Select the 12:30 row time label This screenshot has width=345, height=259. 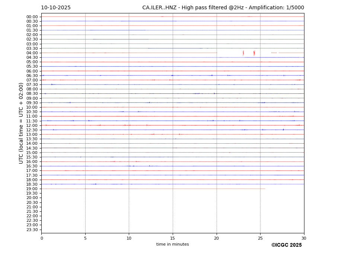pyautogui.click(x=32, y=130)
